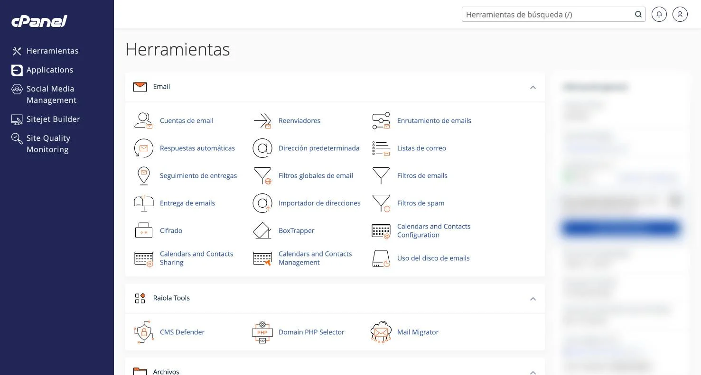Screen dimensions: 701x375
Task: Go to Herramientas in the sidebar
Action: click(x=45, y=51)
